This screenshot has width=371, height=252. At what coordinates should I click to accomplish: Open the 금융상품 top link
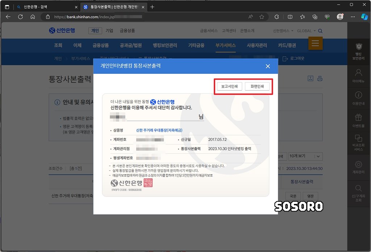coord(127,31)
